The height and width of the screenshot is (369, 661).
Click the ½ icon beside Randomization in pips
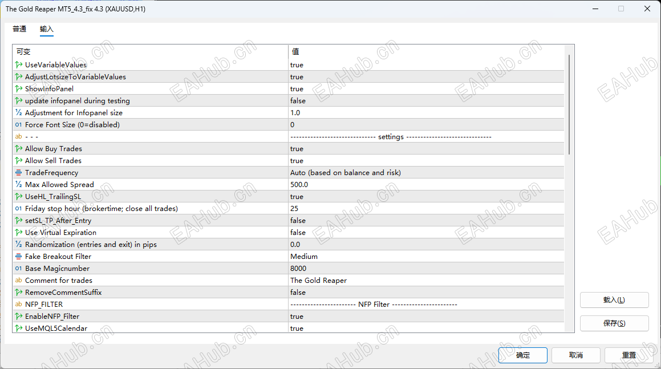19,244
